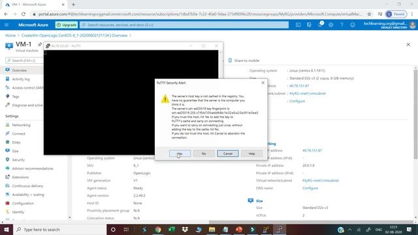Select Identity in Settings menu
418x235 pixels.
(18, 212)
